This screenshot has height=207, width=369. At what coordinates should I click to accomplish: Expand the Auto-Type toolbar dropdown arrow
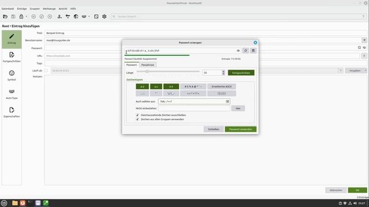[x=89, y=17]
